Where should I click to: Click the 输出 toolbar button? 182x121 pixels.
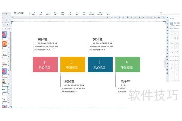pyautogui.click(x=108, y=13)
